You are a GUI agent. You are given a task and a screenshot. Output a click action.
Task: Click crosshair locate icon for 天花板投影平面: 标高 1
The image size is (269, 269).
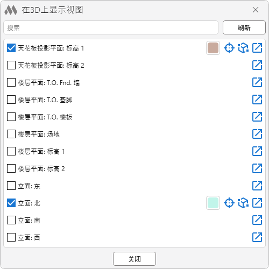[x=229, y=48]
